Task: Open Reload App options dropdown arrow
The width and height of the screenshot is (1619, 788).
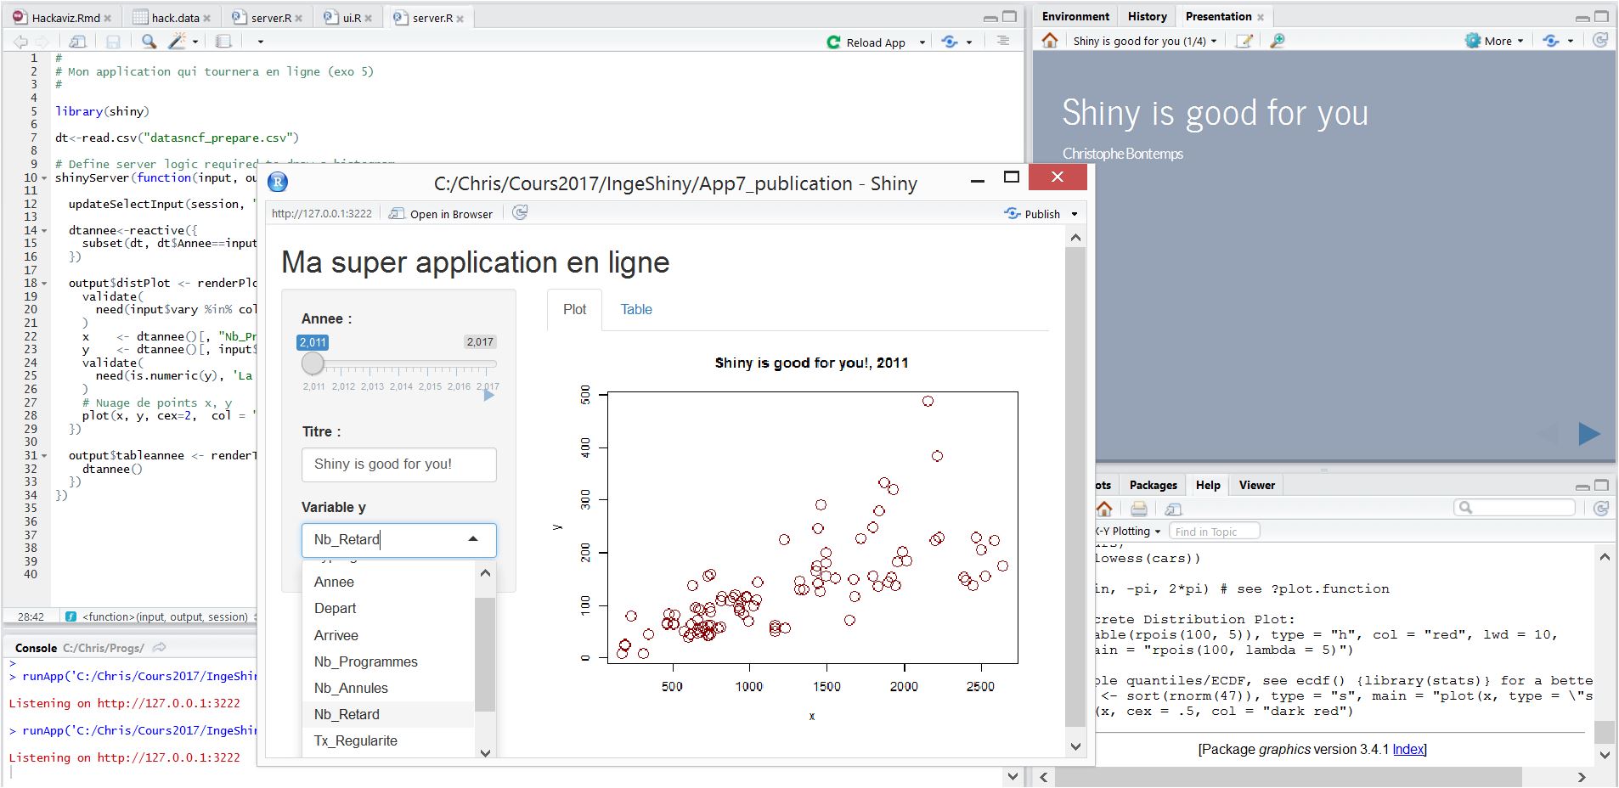Action: [x=922, y=42]
